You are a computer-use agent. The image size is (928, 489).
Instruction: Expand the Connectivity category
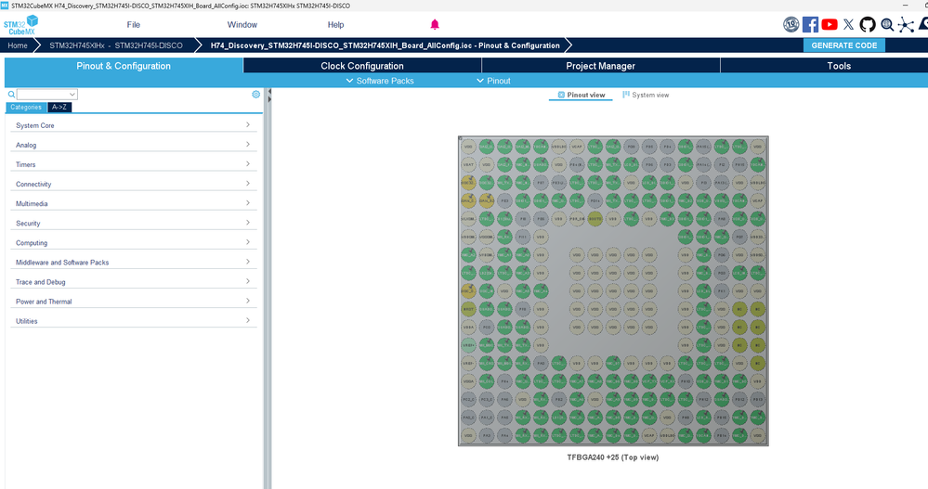pos(133,184)
